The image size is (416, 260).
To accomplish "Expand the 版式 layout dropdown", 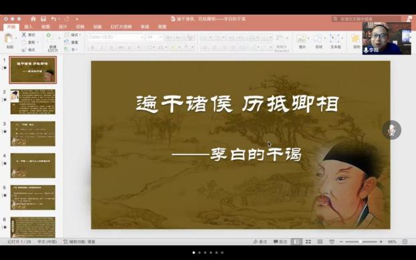I will point(73,35).
